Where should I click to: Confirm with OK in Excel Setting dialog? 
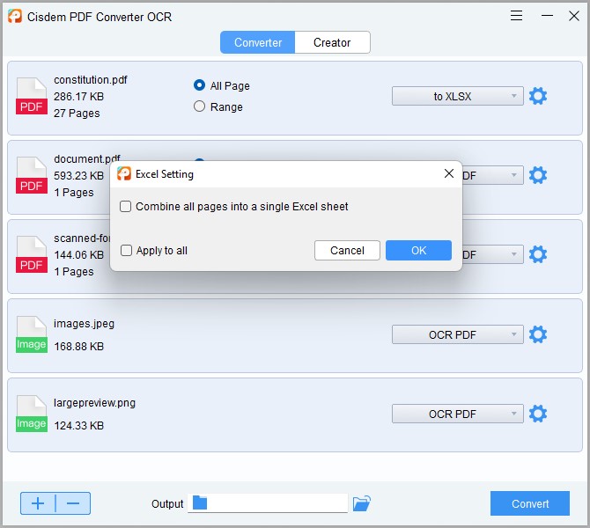tap(418, 251)
